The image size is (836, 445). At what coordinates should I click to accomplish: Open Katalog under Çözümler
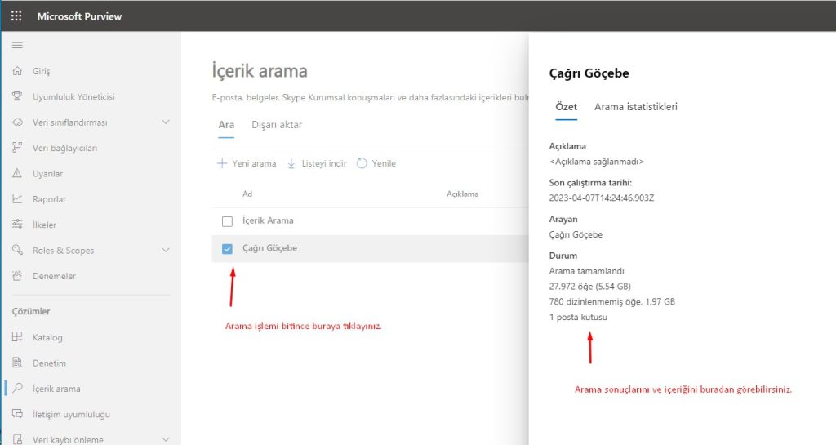click(47, 337)
